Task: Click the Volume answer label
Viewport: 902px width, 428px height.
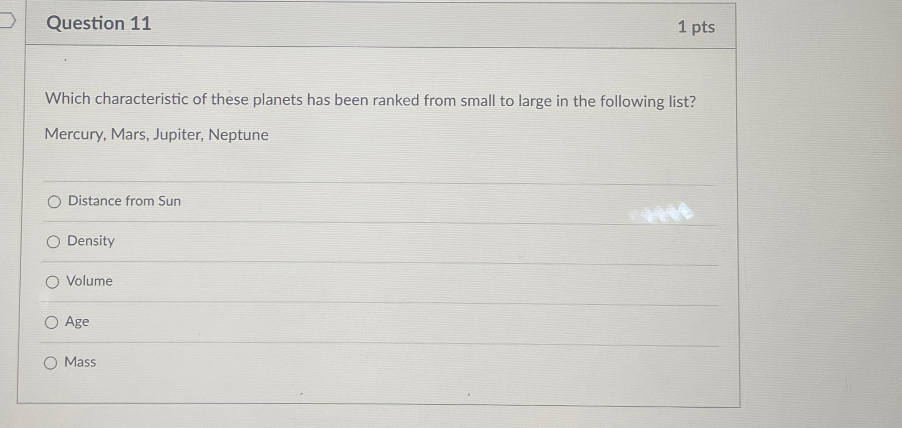Action: tap(89, 281)
